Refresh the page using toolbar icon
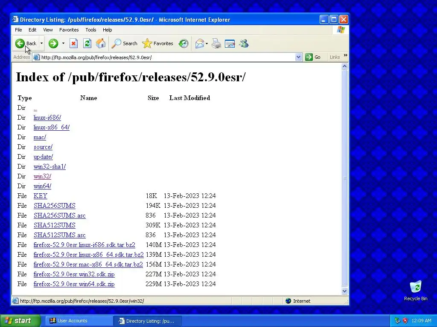 (87, 43)
